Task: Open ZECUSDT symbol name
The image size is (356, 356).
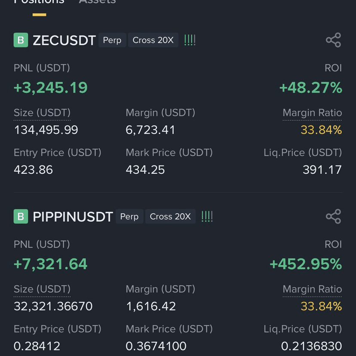Action: tap(64, 40)
